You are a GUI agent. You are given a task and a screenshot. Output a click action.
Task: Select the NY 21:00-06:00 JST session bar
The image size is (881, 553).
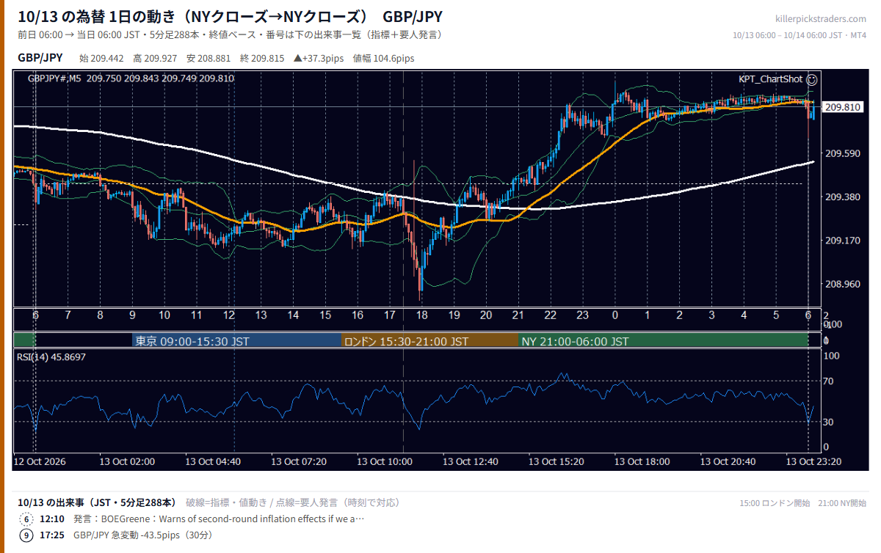663,341
